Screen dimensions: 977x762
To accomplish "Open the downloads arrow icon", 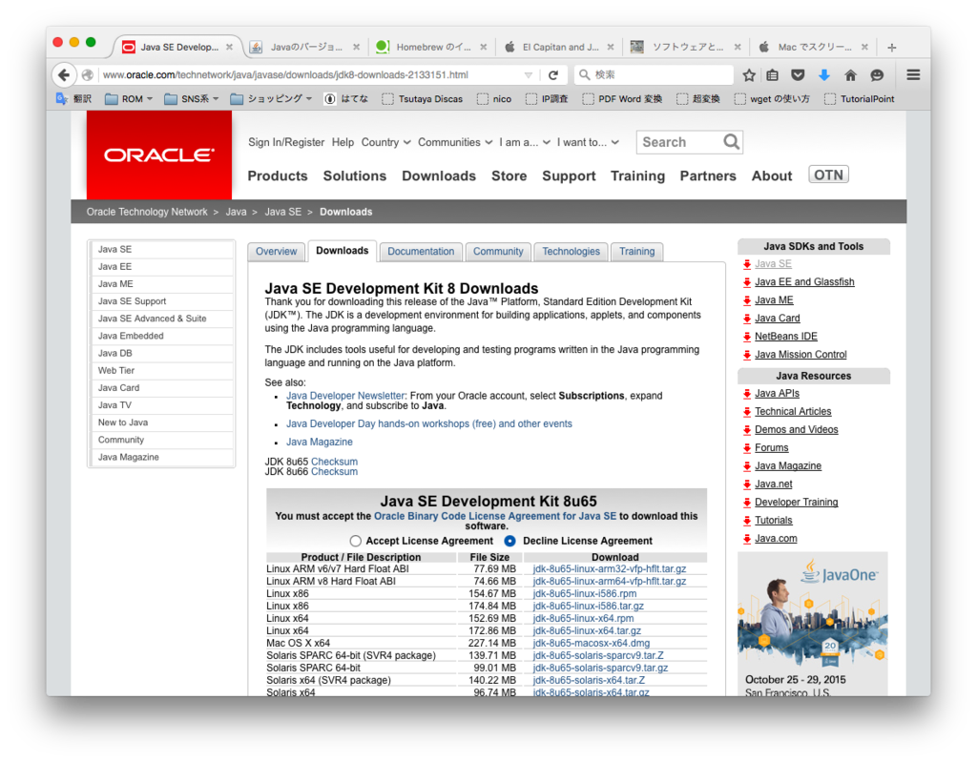I will click(x=823, y=74).
